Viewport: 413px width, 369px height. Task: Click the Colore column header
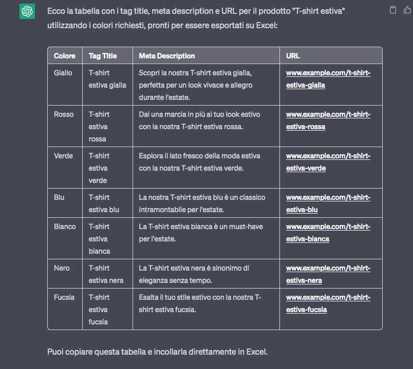pos(65,56)
